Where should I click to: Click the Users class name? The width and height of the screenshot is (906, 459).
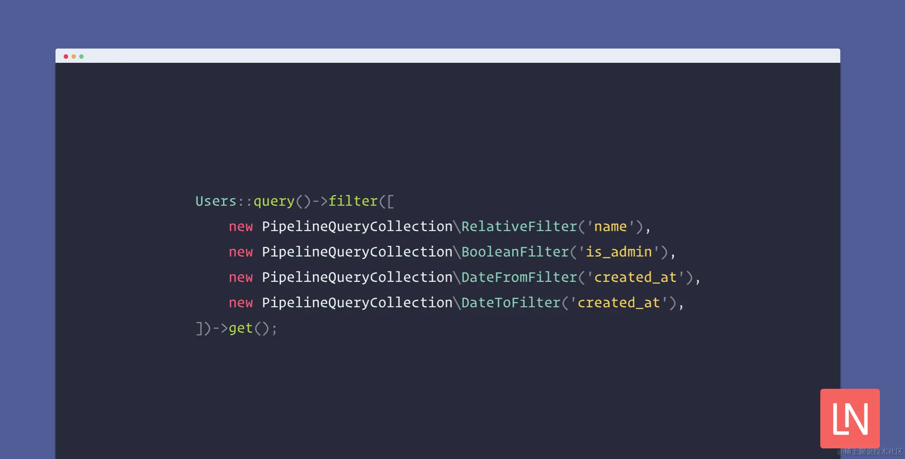click(x=216, y=201)
